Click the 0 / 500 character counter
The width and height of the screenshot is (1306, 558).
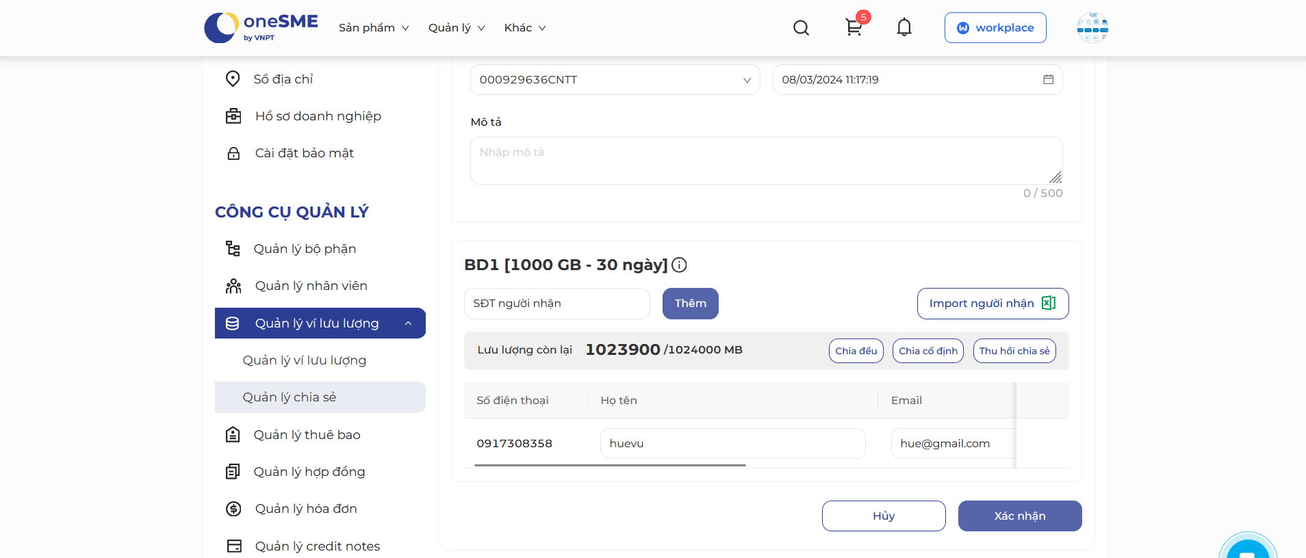(x=1043, y=193)
